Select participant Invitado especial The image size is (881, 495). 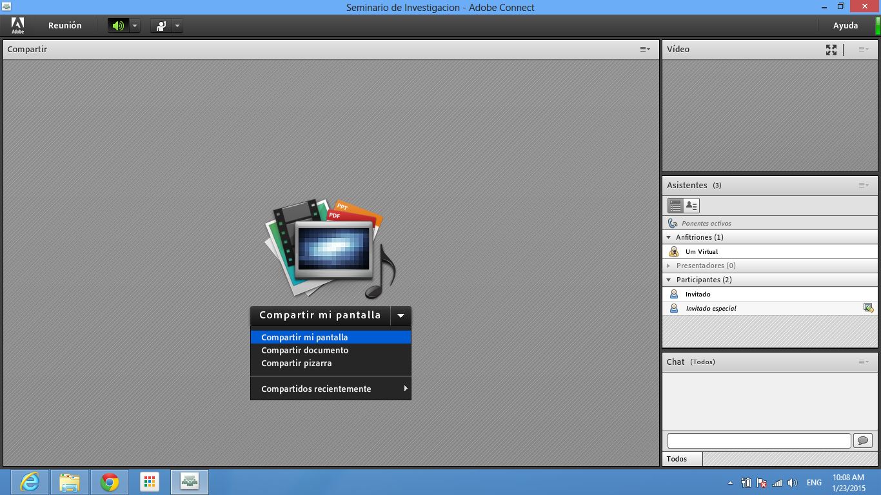[769, 308]
